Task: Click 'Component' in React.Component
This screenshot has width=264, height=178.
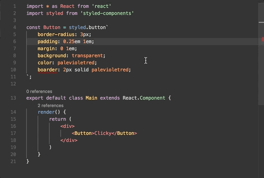Action: point(152,98)
